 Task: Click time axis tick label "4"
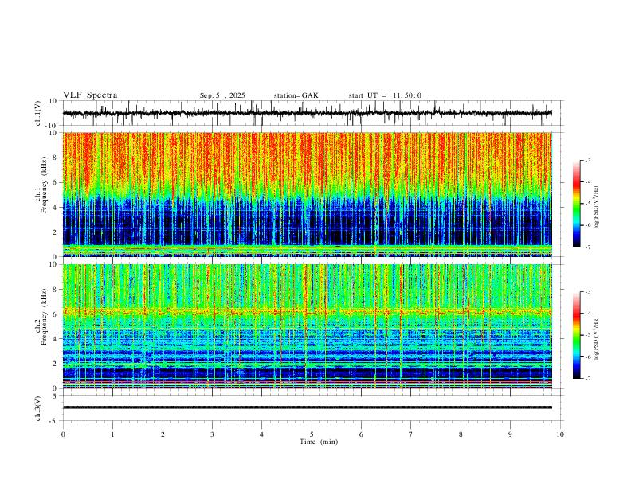coord(262,434)
